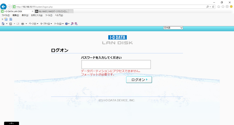Screen dimensions: 234x125
Task: Go back with the blue back arrow
Action: [4, 6]
